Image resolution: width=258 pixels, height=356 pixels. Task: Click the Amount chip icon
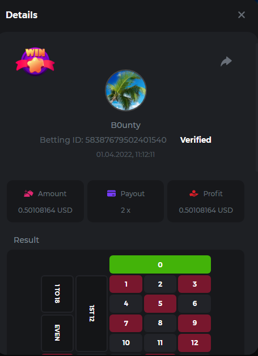coord(28,193)
